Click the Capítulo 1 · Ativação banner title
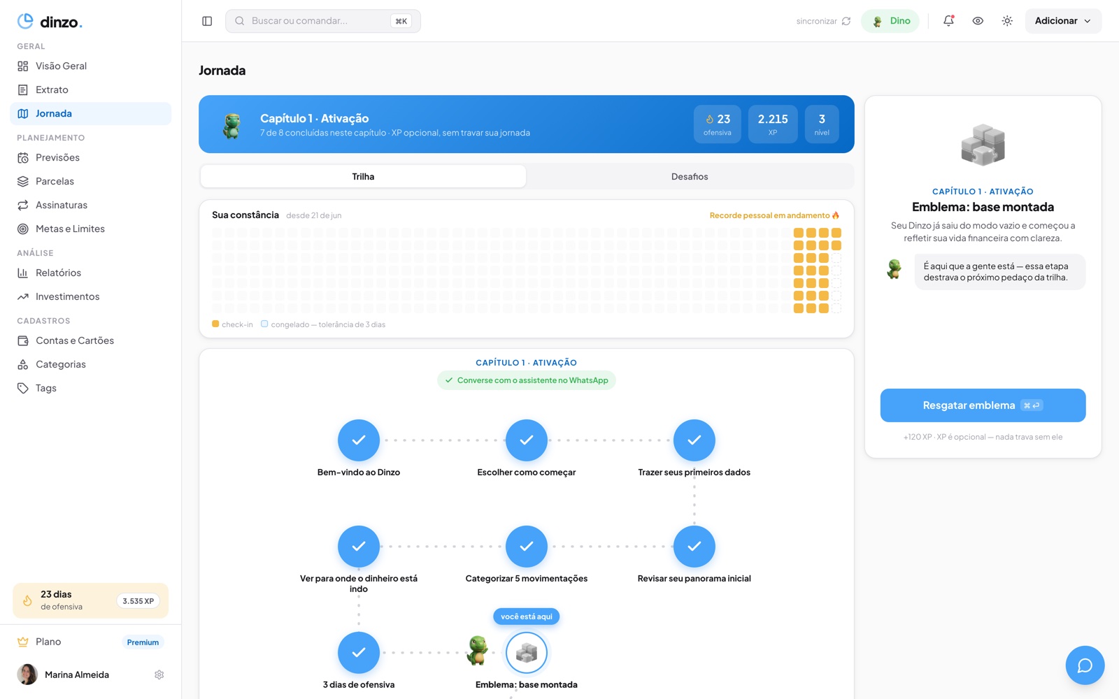 click(x=314, y=119)
